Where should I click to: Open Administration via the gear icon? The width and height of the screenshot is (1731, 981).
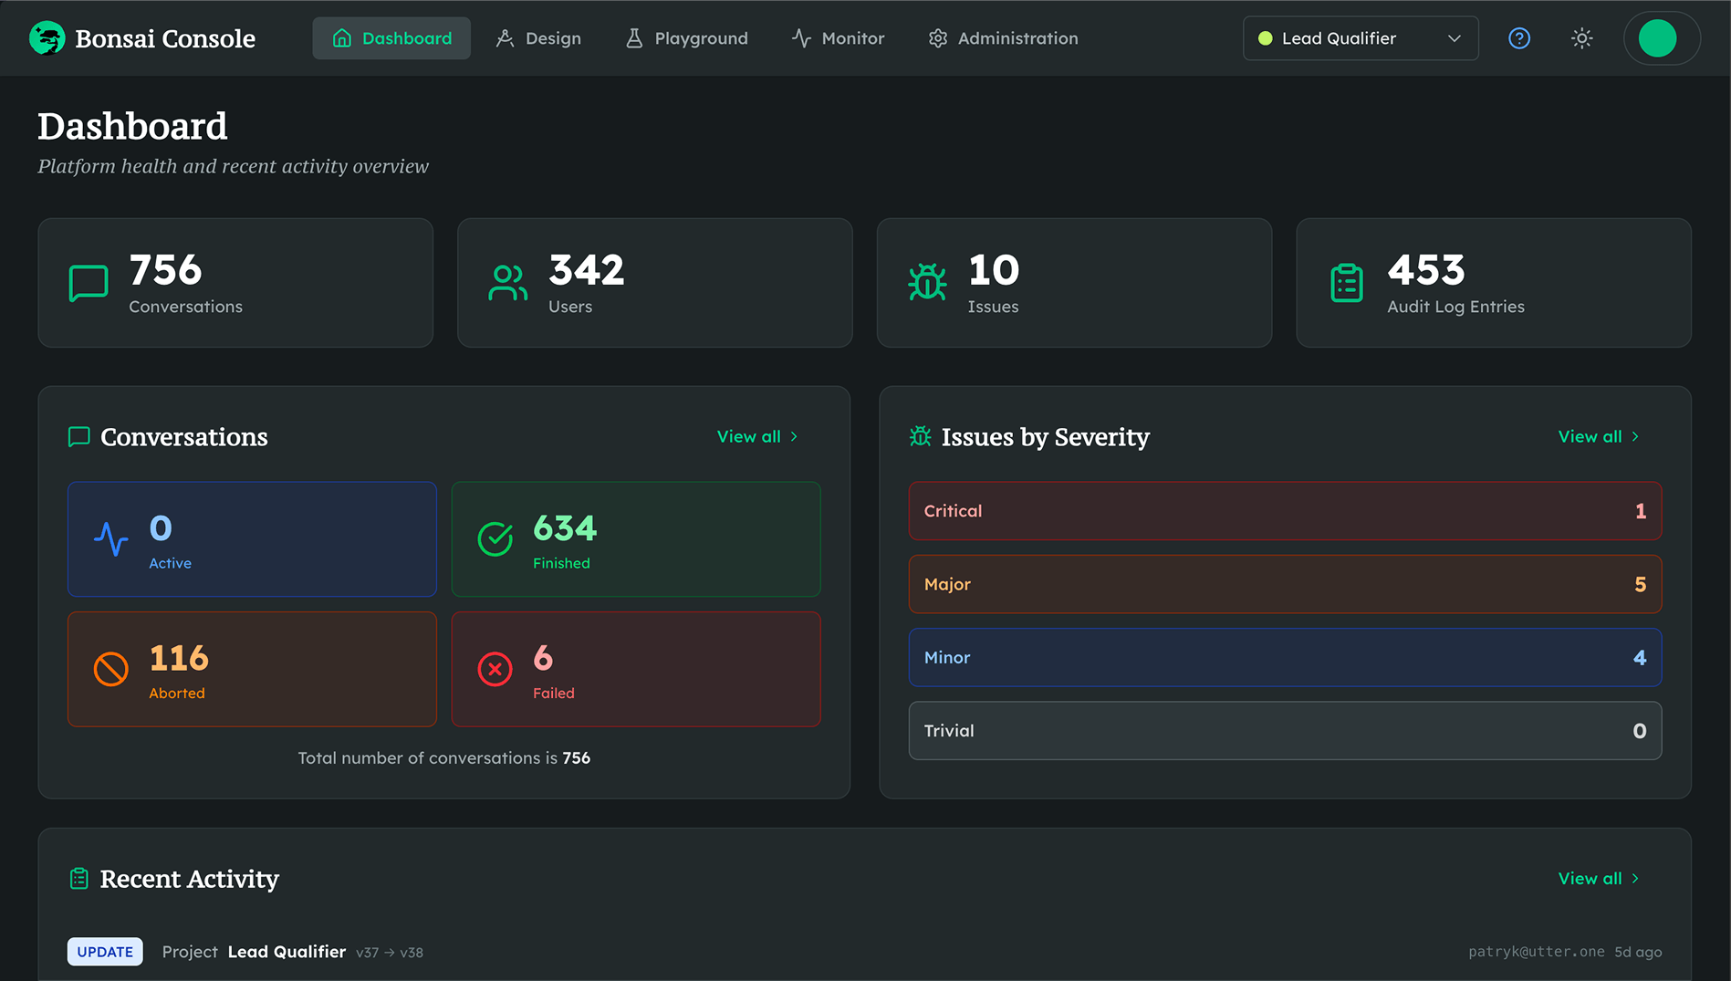click(937, 37)
